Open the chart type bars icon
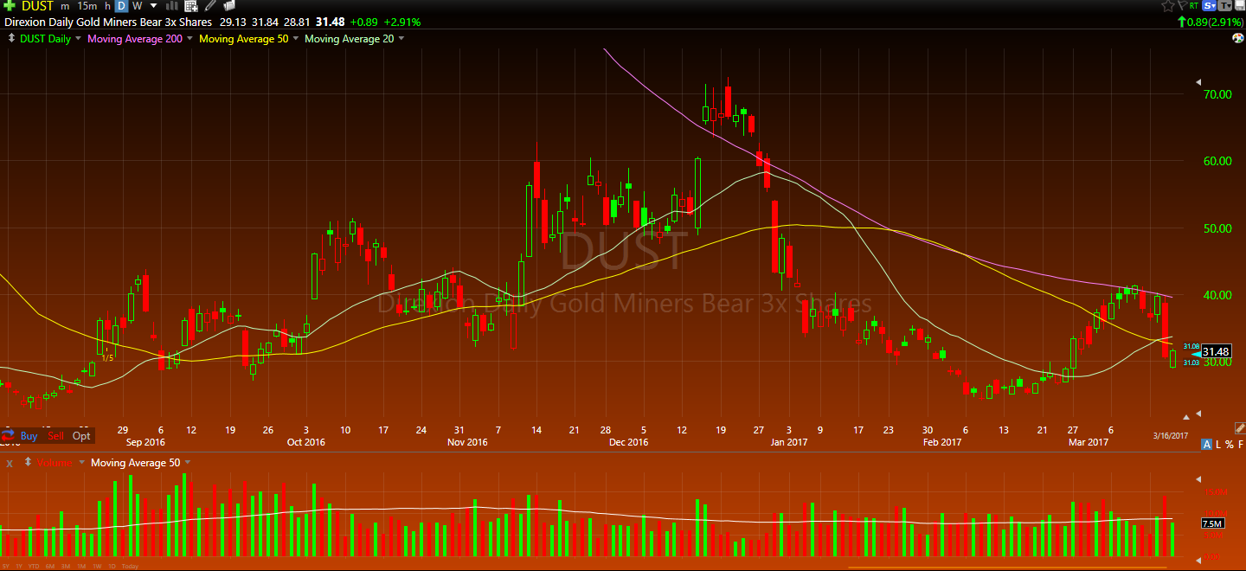1246x571 pixels. tap(173, 6)
